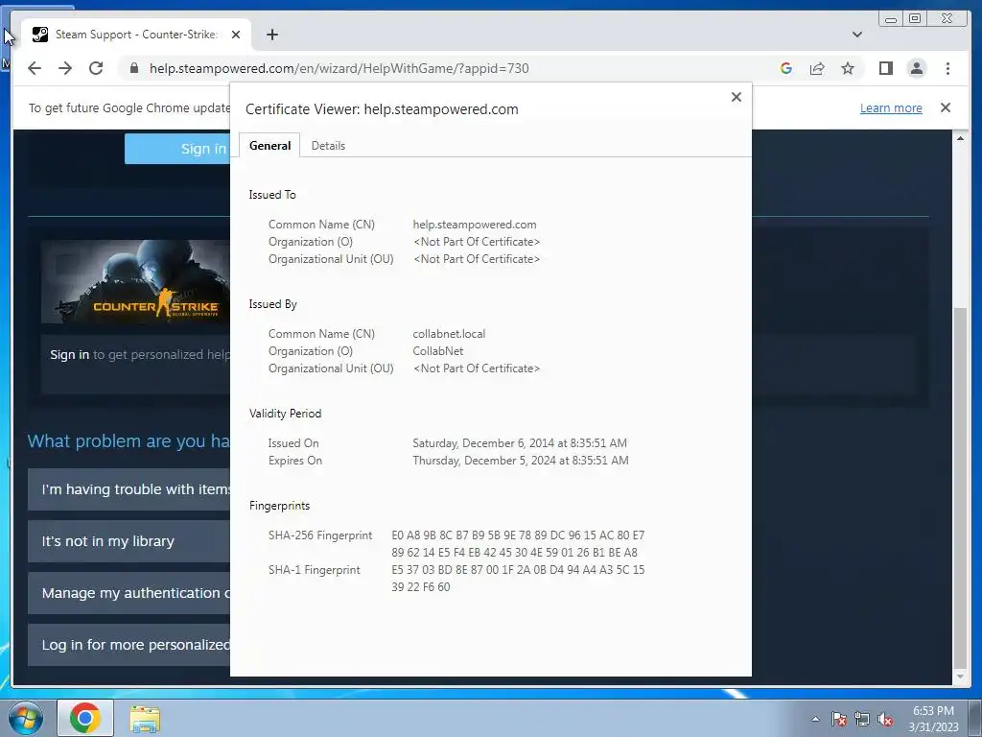Open Chrome three-dot menu
Screen dimensions: 982x737
[x=947, y=68]
